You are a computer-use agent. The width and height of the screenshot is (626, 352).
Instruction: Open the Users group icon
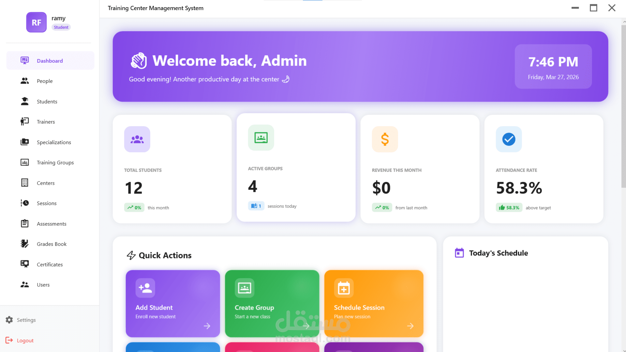25,285
